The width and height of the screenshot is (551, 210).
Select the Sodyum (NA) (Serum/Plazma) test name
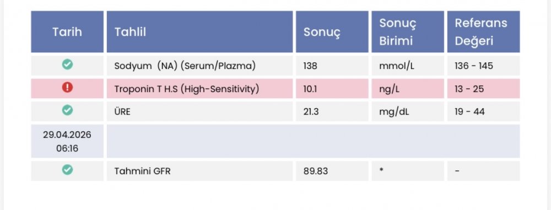[x=185, y=66]
